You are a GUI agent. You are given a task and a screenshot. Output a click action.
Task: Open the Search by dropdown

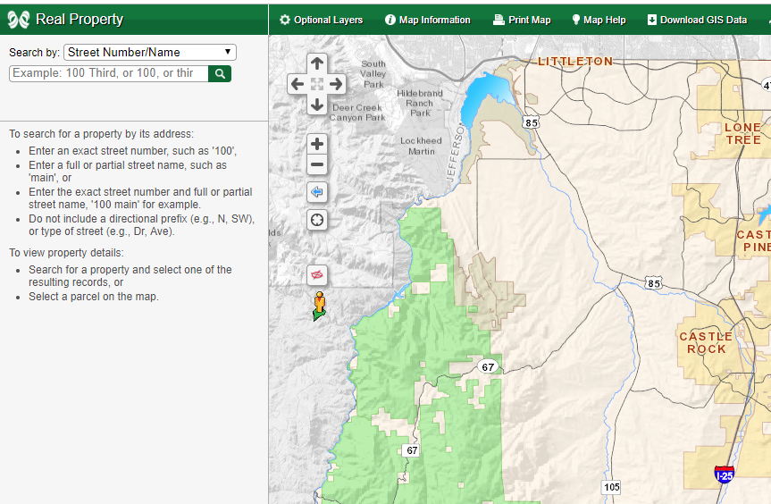150,53
